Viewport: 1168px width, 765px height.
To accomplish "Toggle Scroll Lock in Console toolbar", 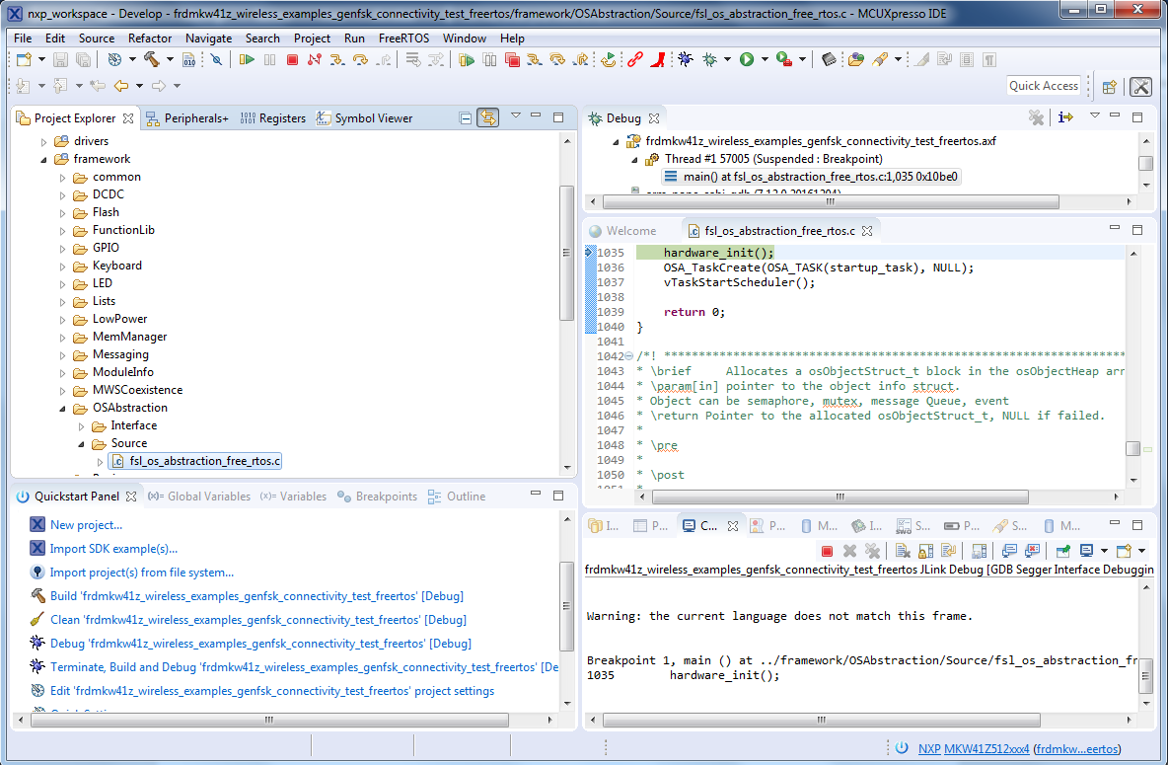I will tap(924, 551).
